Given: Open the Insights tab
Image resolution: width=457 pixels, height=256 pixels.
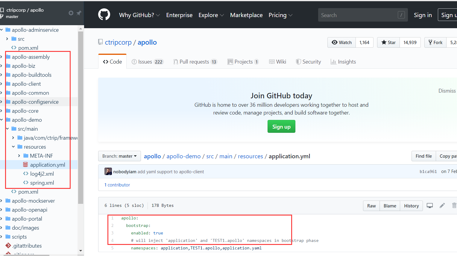Looking at the screenshot, I should (x=343, y=62).
